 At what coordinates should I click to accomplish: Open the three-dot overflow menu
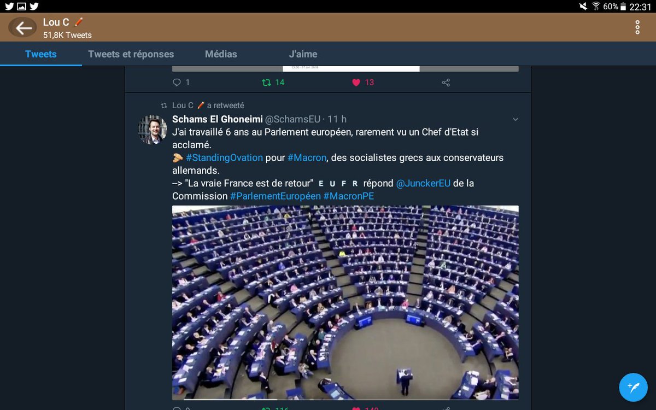coord(637,27)
